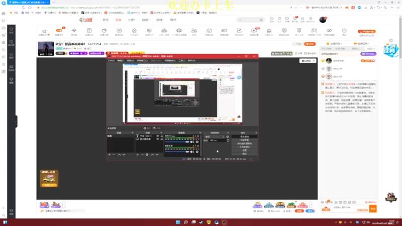Viewport: 402px width, 226px height.
Task: Move the OBS scene down
Action: tap(124, 155)
